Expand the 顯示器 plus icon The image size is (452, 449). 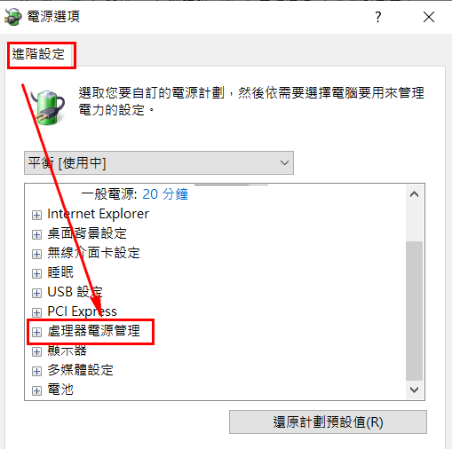pyautogui.click(x=36, y=351)
